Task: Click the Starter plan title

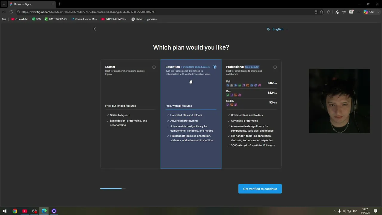Action: coord(110,67)
